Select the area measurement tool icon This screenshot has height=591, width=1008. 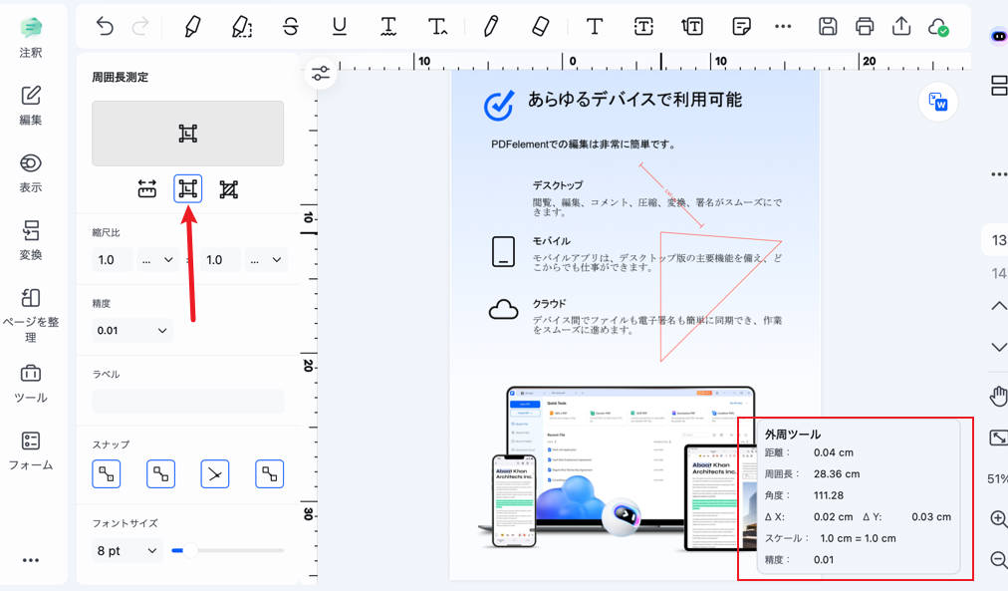pyautogui.click(x=229, y=189)
